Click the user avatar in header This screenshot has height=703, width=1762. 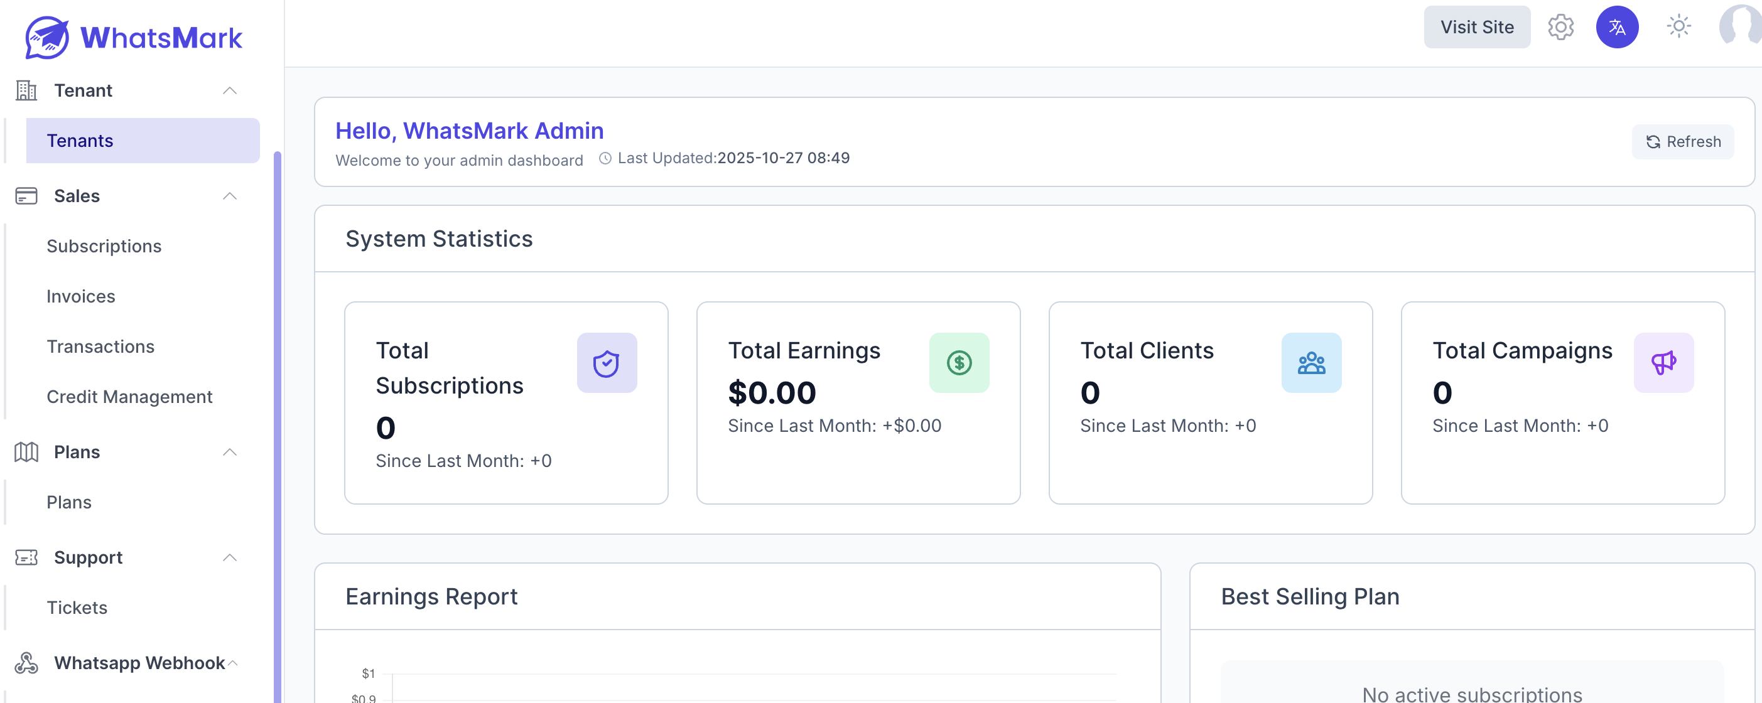(1740, 26)
